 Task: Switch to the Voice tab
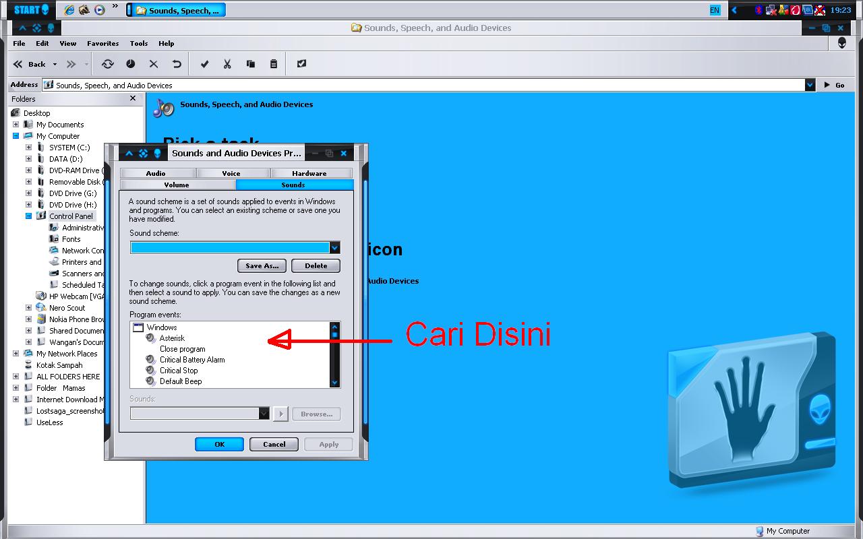point(232,172)
